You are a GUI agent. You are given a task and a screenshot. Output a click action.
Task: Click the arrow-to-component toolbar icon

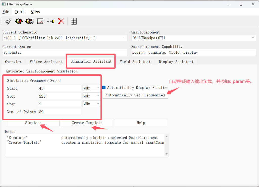51,21
